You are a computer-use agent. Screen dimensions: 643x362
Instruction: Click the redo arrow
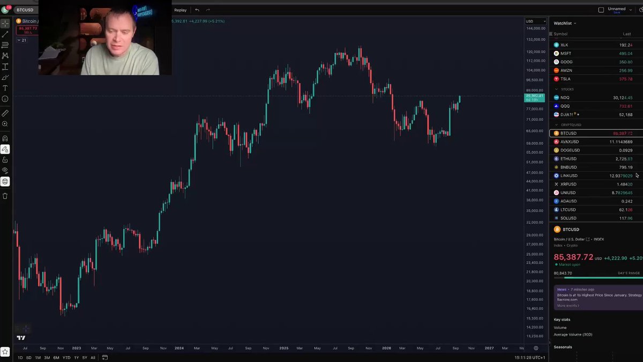[208, 10]
